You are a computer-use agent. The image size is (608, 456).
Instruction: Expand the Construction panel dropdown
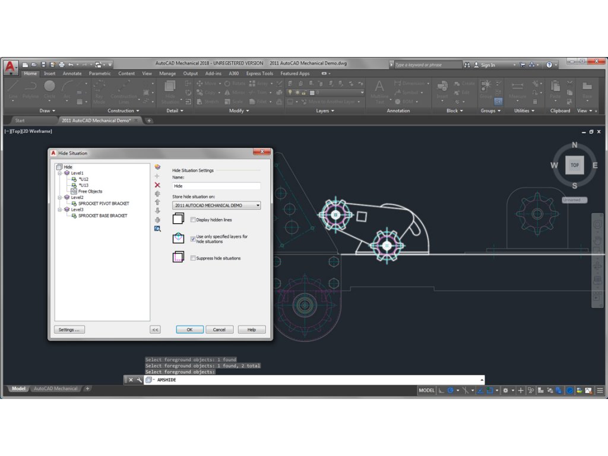[123, 111]
